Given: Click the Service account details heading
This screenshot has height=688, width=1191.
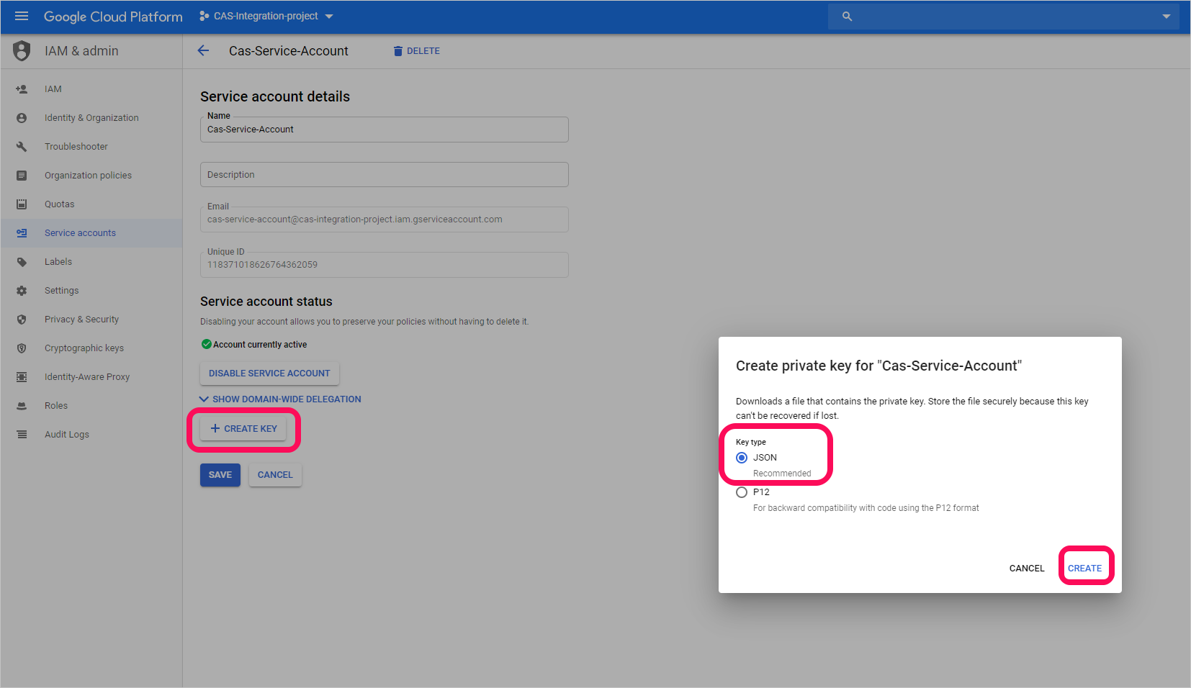Looking at the screenshot, I should click(275, 96).
